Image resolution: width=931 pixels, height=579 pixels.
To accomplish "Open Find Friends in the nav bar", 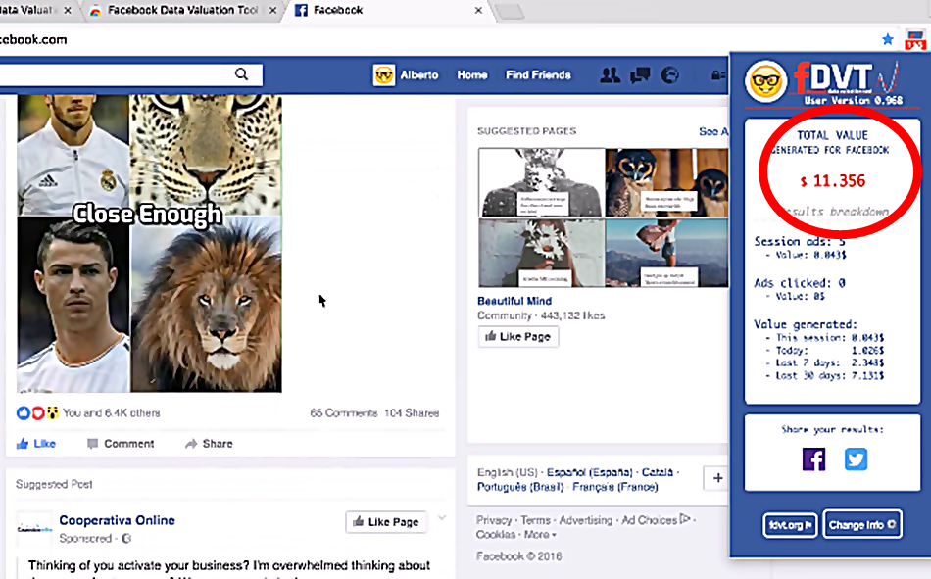I will (x=538, y=74).
